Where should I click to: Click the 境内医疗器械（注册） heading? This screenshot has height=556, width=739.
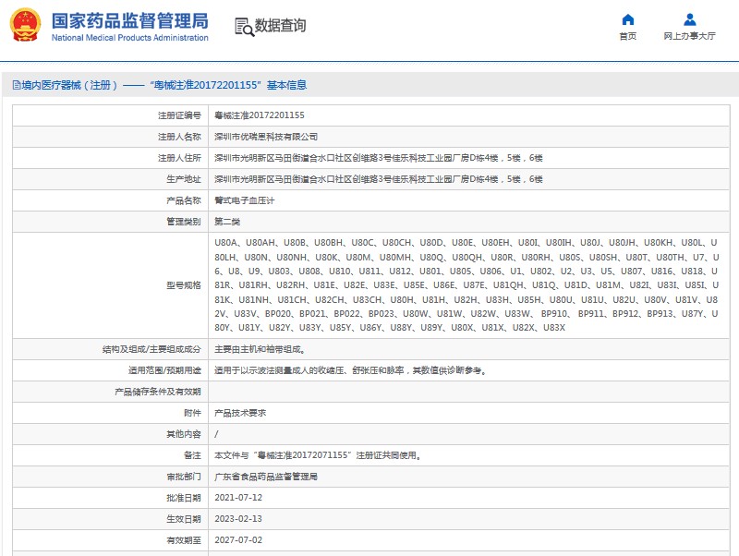[69, 85]
